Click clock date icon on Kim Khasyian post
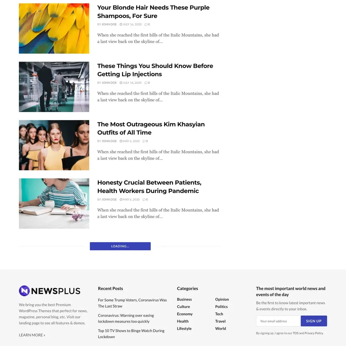Viewport: 346px width, 346px height. (121, 141)
